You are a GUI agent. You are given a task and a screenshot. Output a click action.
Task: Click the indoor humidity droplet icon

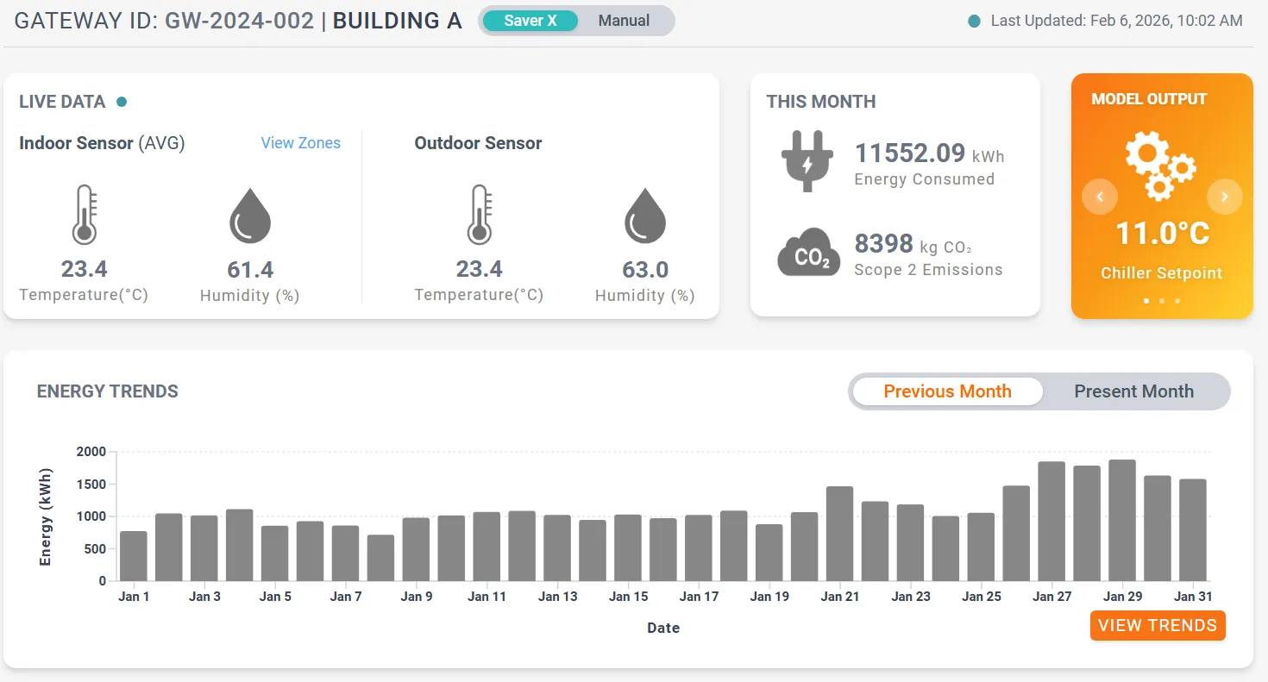click(250, 216)
